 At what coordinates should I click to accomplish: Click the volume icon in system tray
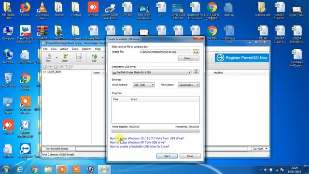[266, 170]
